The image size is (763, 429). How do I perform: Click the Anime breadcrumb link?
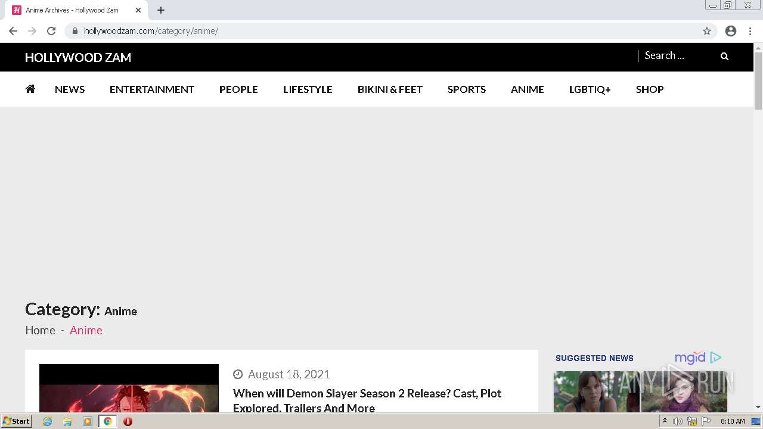click(86, 330)
